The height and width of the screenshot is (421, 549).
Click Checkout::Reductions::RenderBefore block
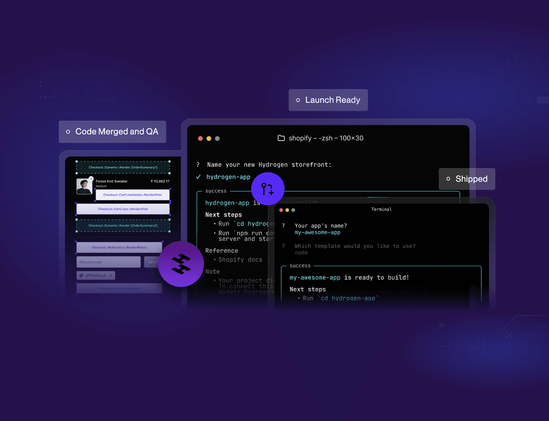pyautogui.click(x=119, y=247)
